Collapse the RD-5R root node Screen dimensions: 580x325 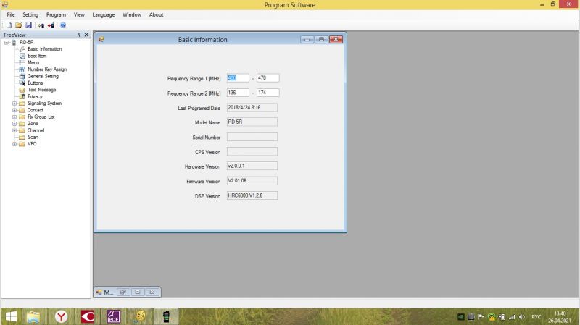point(7,43)
